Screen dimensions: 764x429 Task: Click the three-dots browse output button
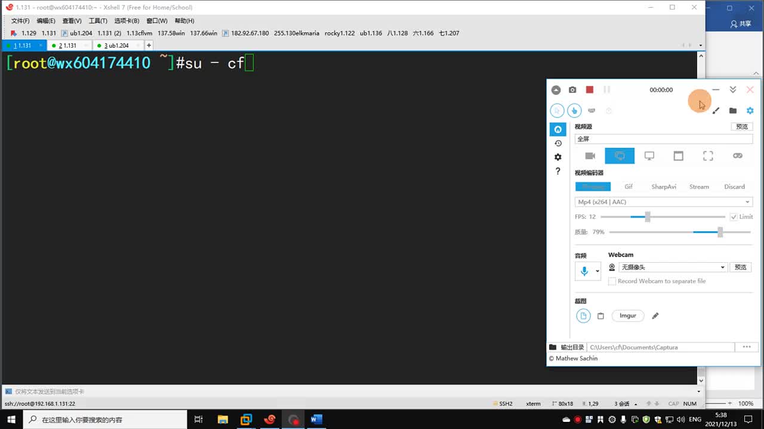tap(747, 347)
